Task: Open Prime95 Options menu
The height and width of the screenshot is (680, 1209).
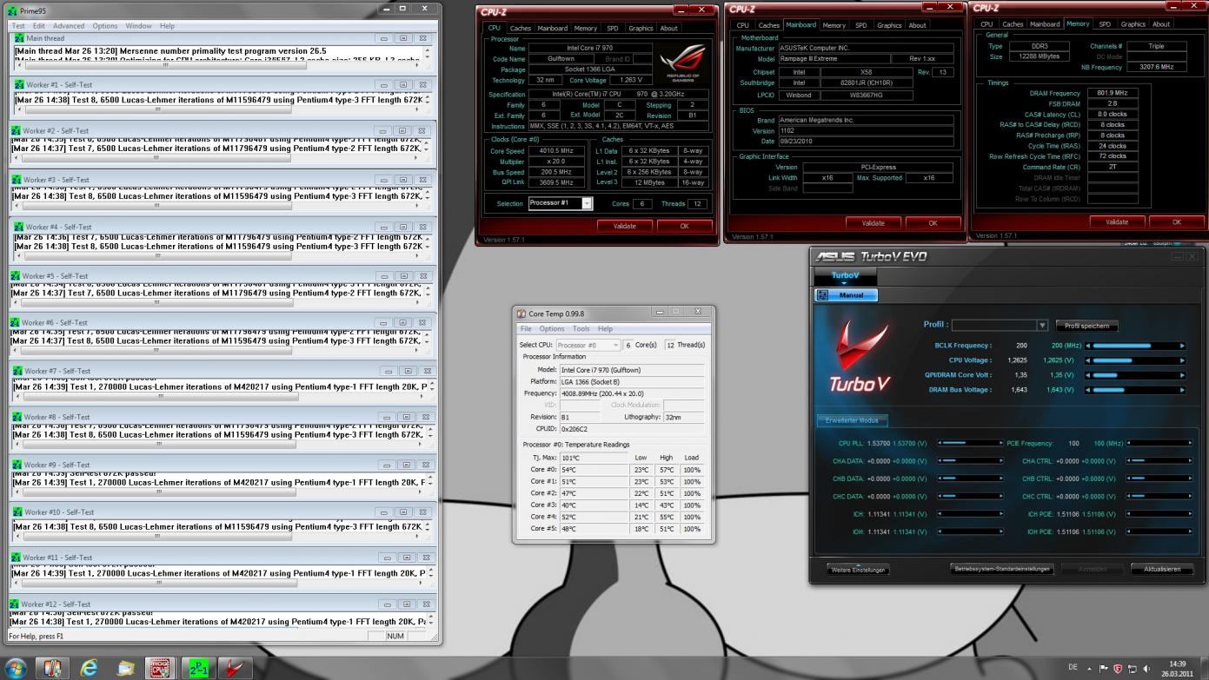Action: click(104, 26)
